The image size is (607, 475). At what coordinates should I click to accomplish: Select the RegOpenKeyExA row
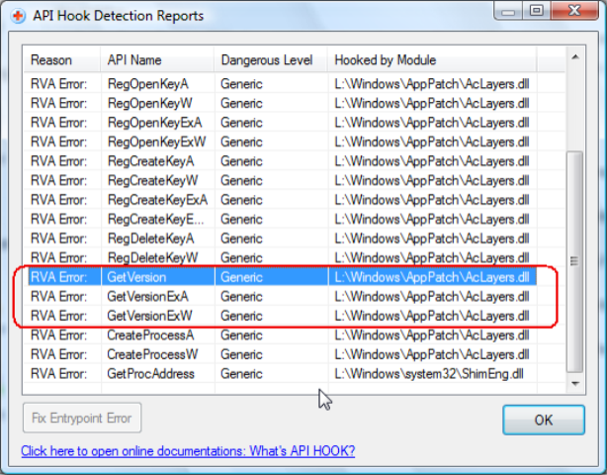(281, 123)
